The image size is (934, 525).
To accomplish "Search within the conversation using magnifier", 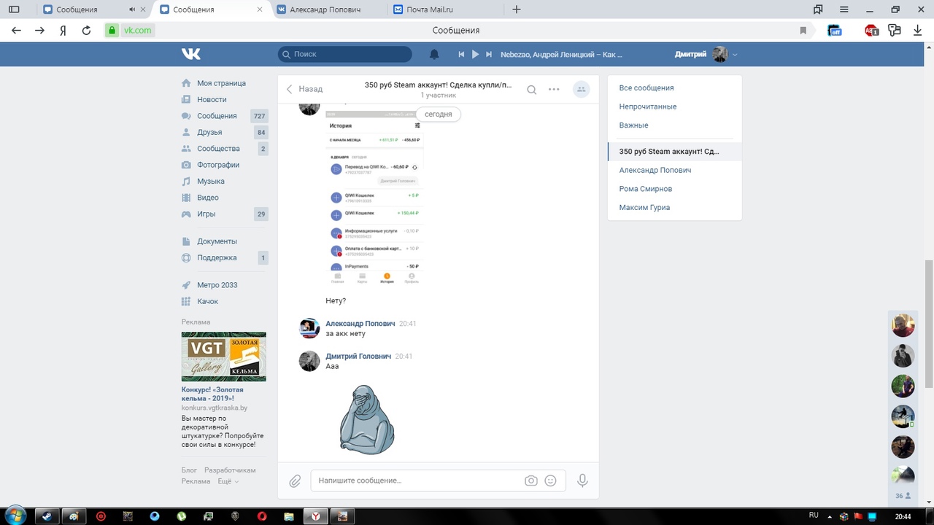I will pos(532,90).
